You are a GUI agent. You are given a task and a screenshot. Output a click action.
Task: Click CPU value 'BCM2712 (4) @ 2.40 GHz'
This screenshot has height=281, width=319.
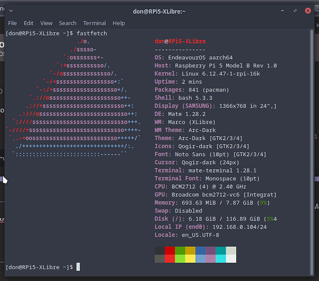(x=209, y=187)
